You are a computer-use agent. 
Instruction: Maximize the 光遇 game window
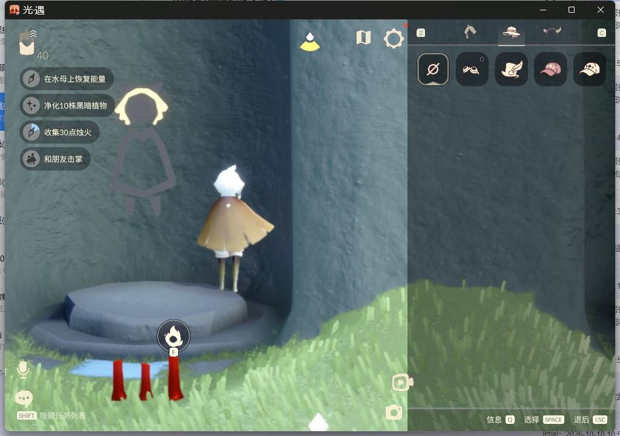coord(572,10)
